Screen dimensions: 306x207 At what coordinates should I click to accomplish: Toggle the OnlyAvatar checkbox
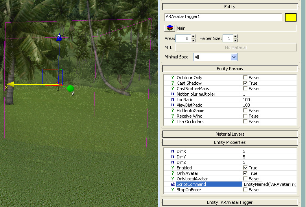click(x=245, y=173)
